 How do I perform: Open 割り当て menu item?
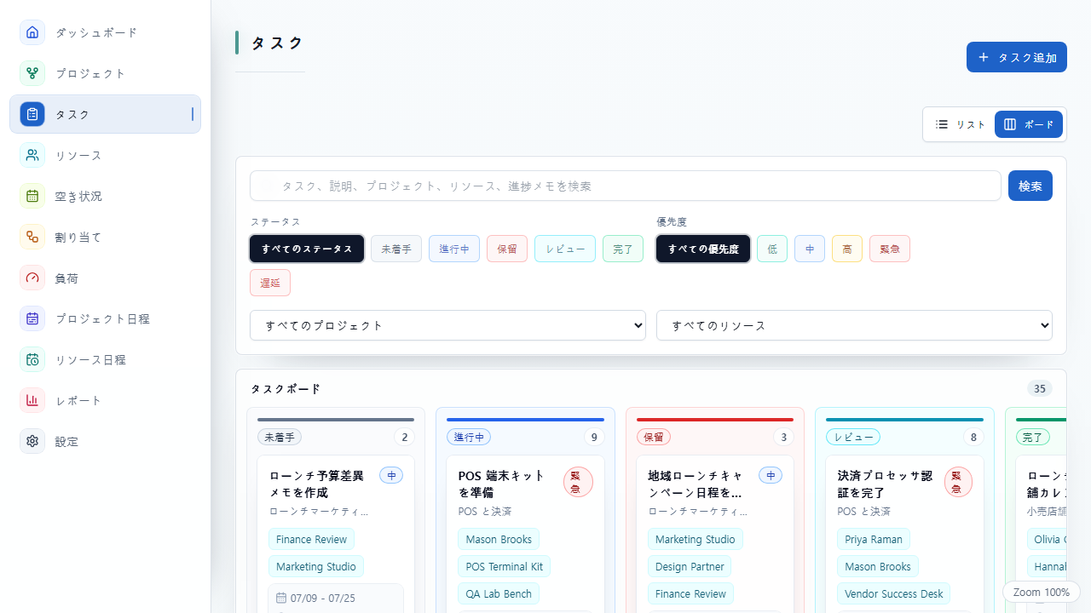105,237
